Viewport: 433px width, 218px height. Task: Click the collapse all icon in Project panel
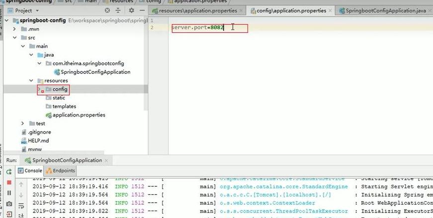pos(118,10)
